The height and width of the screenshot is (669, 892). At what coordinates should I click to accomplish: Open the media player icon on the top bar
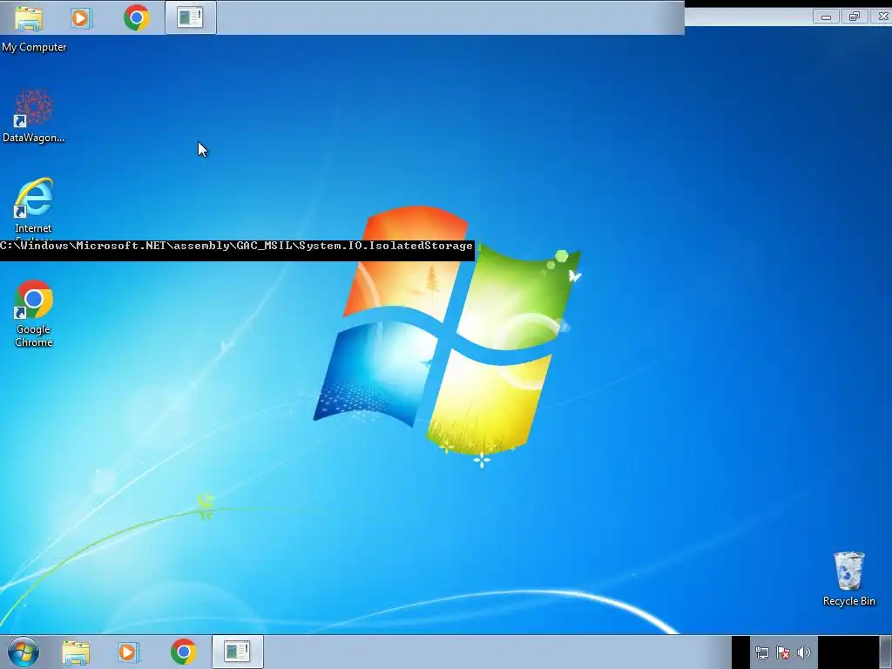(81, 17)
